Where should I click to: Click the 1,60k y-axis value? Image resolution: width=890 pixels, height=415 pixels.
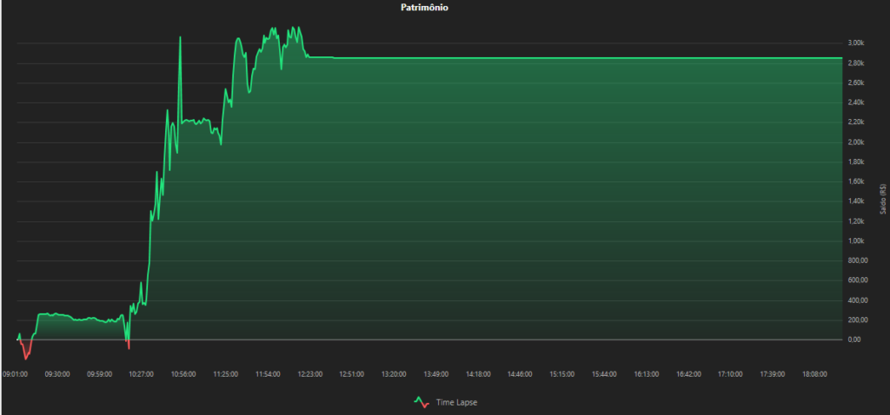856,181
